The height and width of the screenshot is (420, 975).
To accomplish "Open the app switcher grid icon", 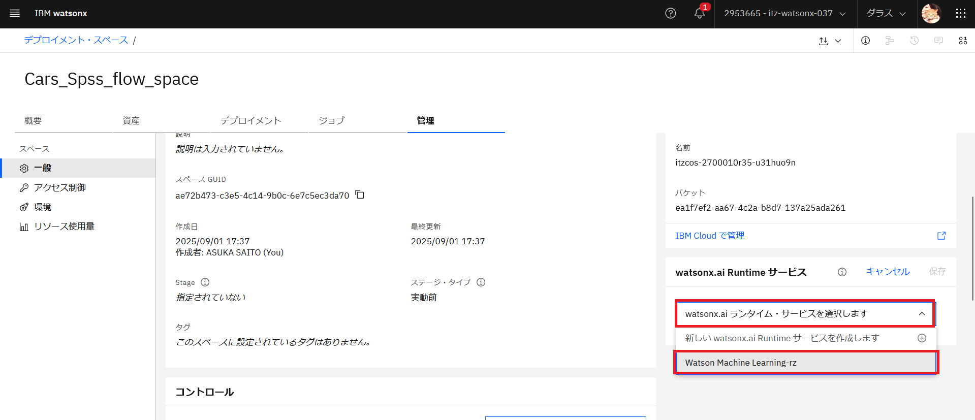I will pyautogui.click(x=960, y=14).
